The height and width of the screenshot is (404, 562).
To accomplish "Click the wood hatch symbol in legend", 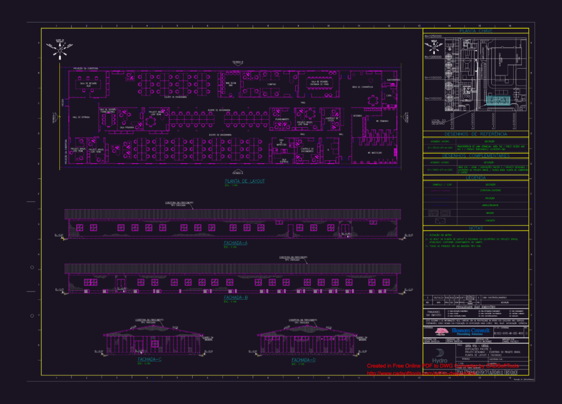I will pyautogui.click(x=440, y=213).
